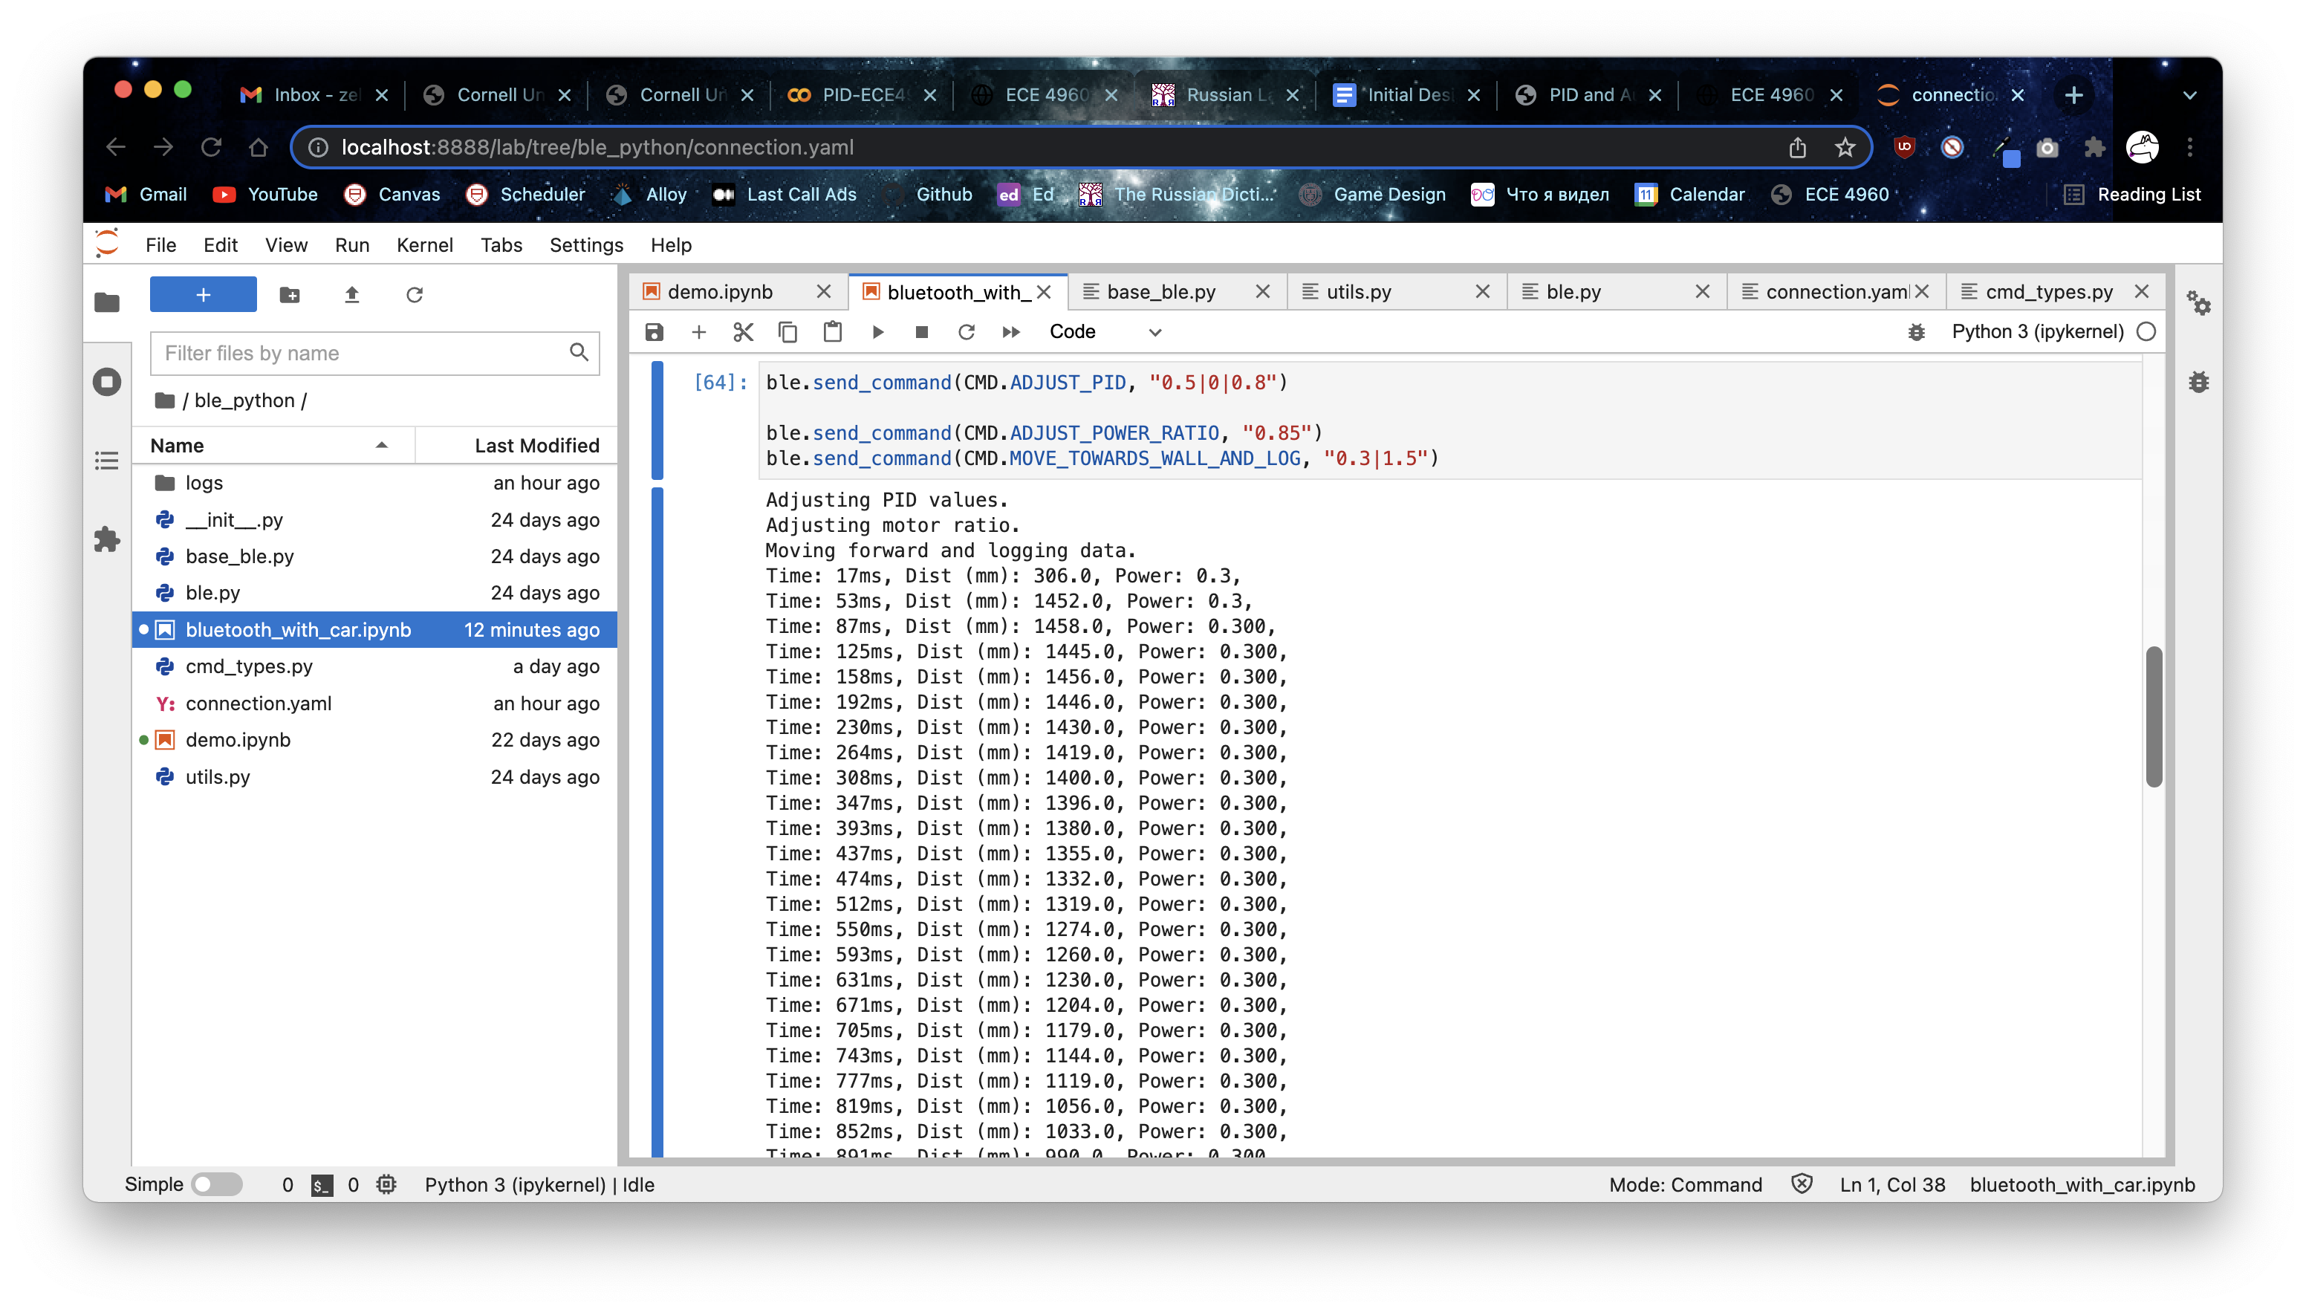Expand the browser tab search chevron

point(2190,96)
